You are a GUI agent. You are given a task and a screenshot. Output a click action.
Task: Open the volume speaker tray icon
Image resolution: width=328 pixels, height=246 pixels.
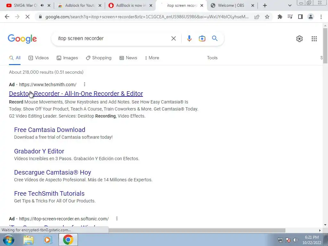(295, 240)
